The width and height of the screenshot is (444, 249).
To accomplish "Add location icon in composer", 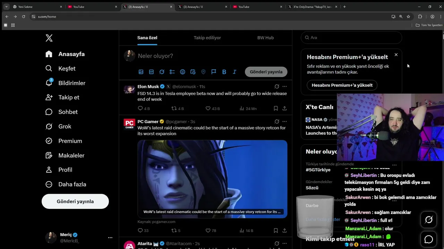I will click(x=203, y=72).
